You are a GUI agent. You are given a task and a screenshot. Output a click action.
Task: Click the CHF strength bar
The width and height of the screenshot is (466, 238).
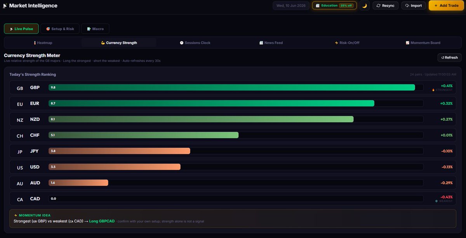tap(144, 135)
